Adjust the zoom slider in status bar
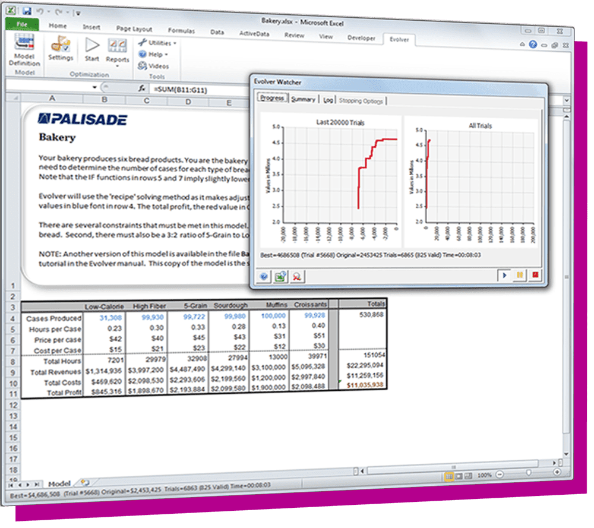 tap(528, 472)
